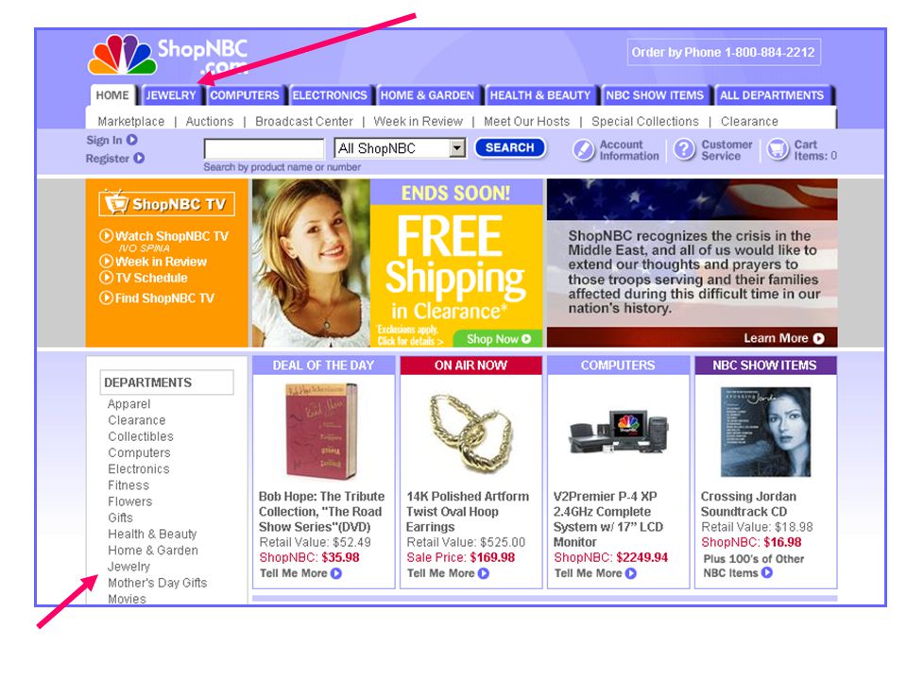
Task: Click the Crossing Jordan Soundtrack CD title
Action: (748, 504)
